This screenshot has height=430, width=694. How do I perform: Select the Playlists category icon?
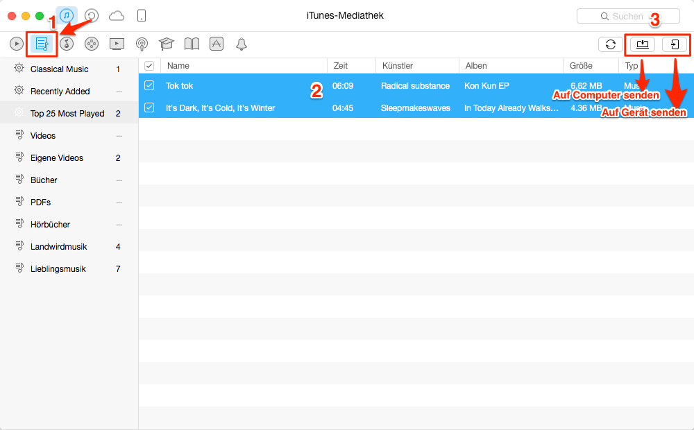(x=42, y=44)
